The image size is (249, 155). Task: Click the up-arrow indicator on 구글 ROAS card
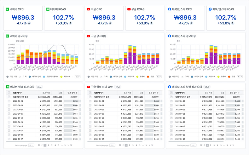point(152,23)
